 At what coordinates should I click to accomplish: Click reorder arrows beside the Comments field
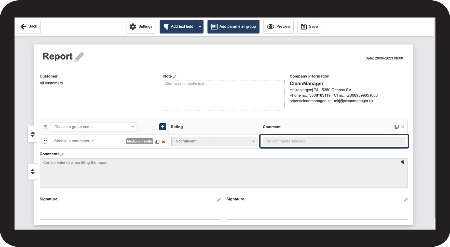(33, 171)
